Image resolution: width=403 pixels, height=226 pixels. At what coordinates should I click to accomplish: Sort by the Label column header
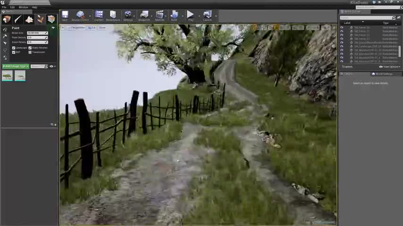click(x=347, y=23)
